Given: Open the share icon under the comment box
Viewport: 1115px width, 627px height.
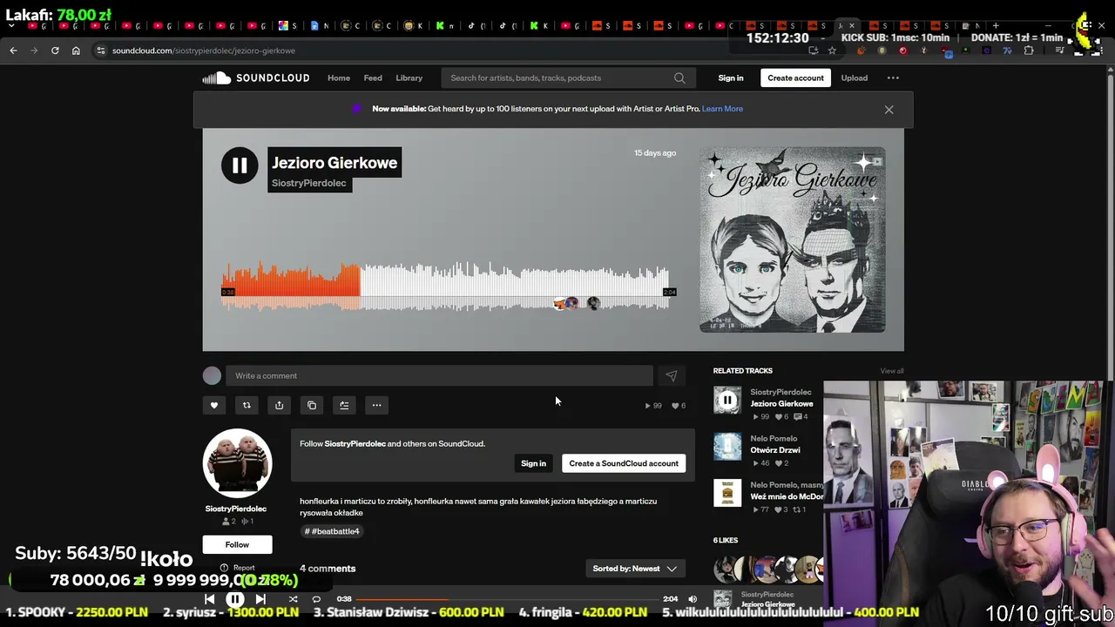Looking at the screenshot, I should coord(279,405).
